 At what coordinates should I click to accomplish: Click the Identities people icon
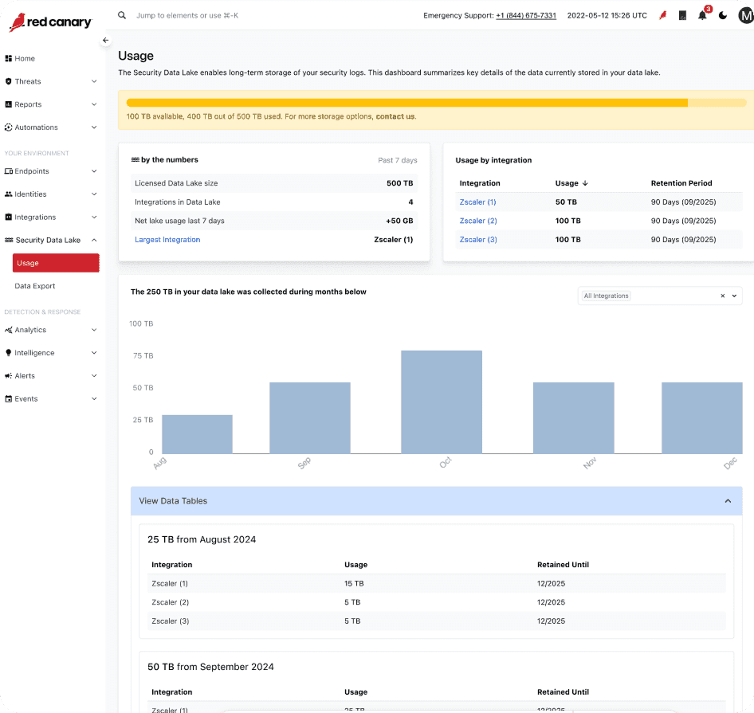[8, 194]
